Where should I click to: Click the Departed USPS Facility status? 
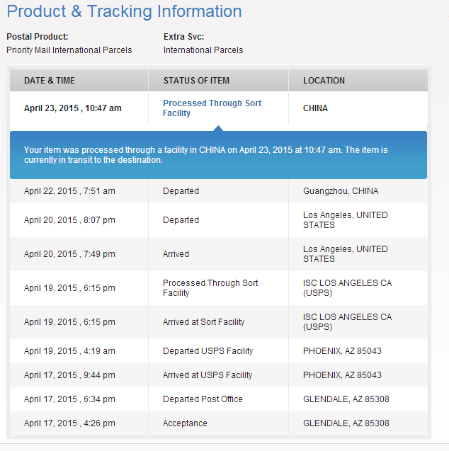pos(208,351)
